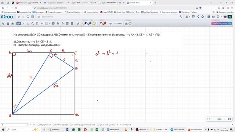The height and width of the screenshot is (132, 235).
Task: Open the formula editor tool
Action: [x=63, y=23]
